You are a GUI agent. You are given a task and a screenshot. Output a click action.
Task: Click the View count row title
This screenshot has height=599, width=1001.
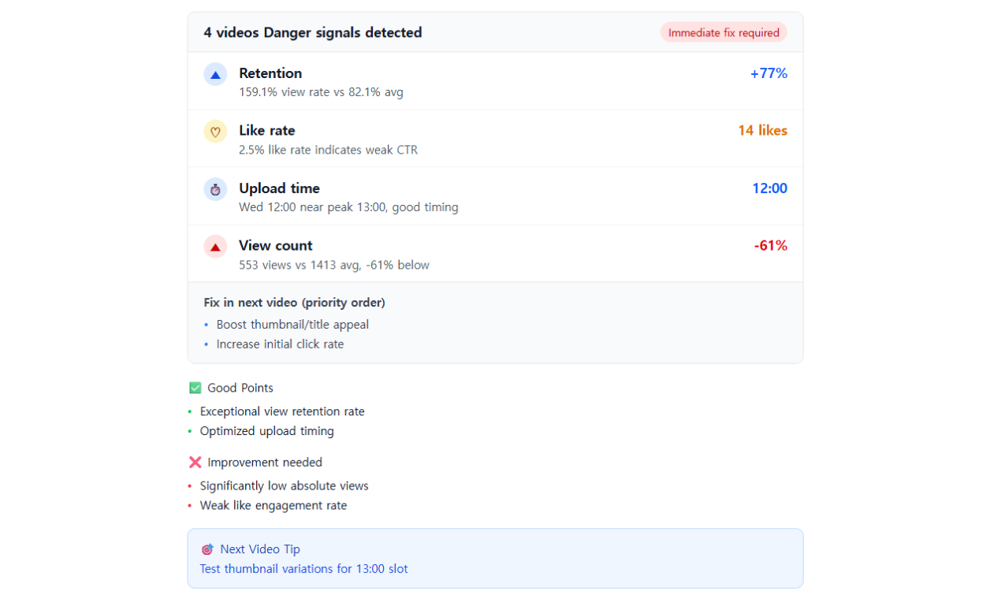(x=276, y=246)
